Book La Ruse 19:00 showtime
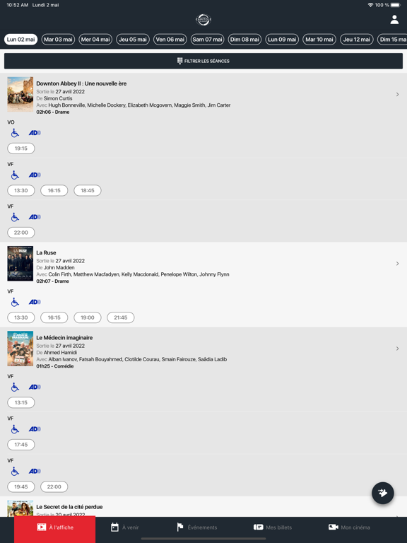Image resolution: width=407 pixels, height=543 pixels. click(88, 317)
